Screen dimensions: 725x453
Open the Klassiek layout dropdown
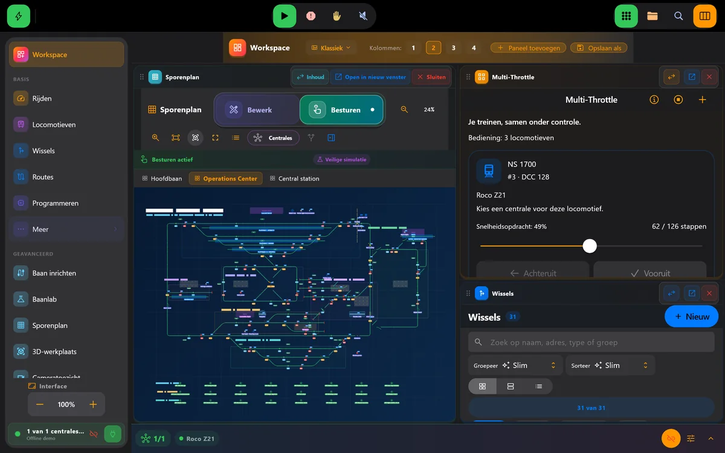click(x=330, y=48)
